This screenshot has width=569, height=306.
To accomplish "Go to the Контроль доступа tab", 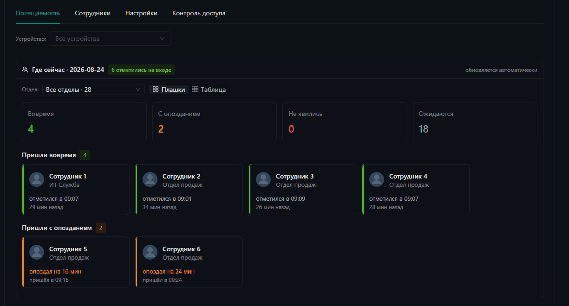I will pyautogui.click(x=199, y=13).
